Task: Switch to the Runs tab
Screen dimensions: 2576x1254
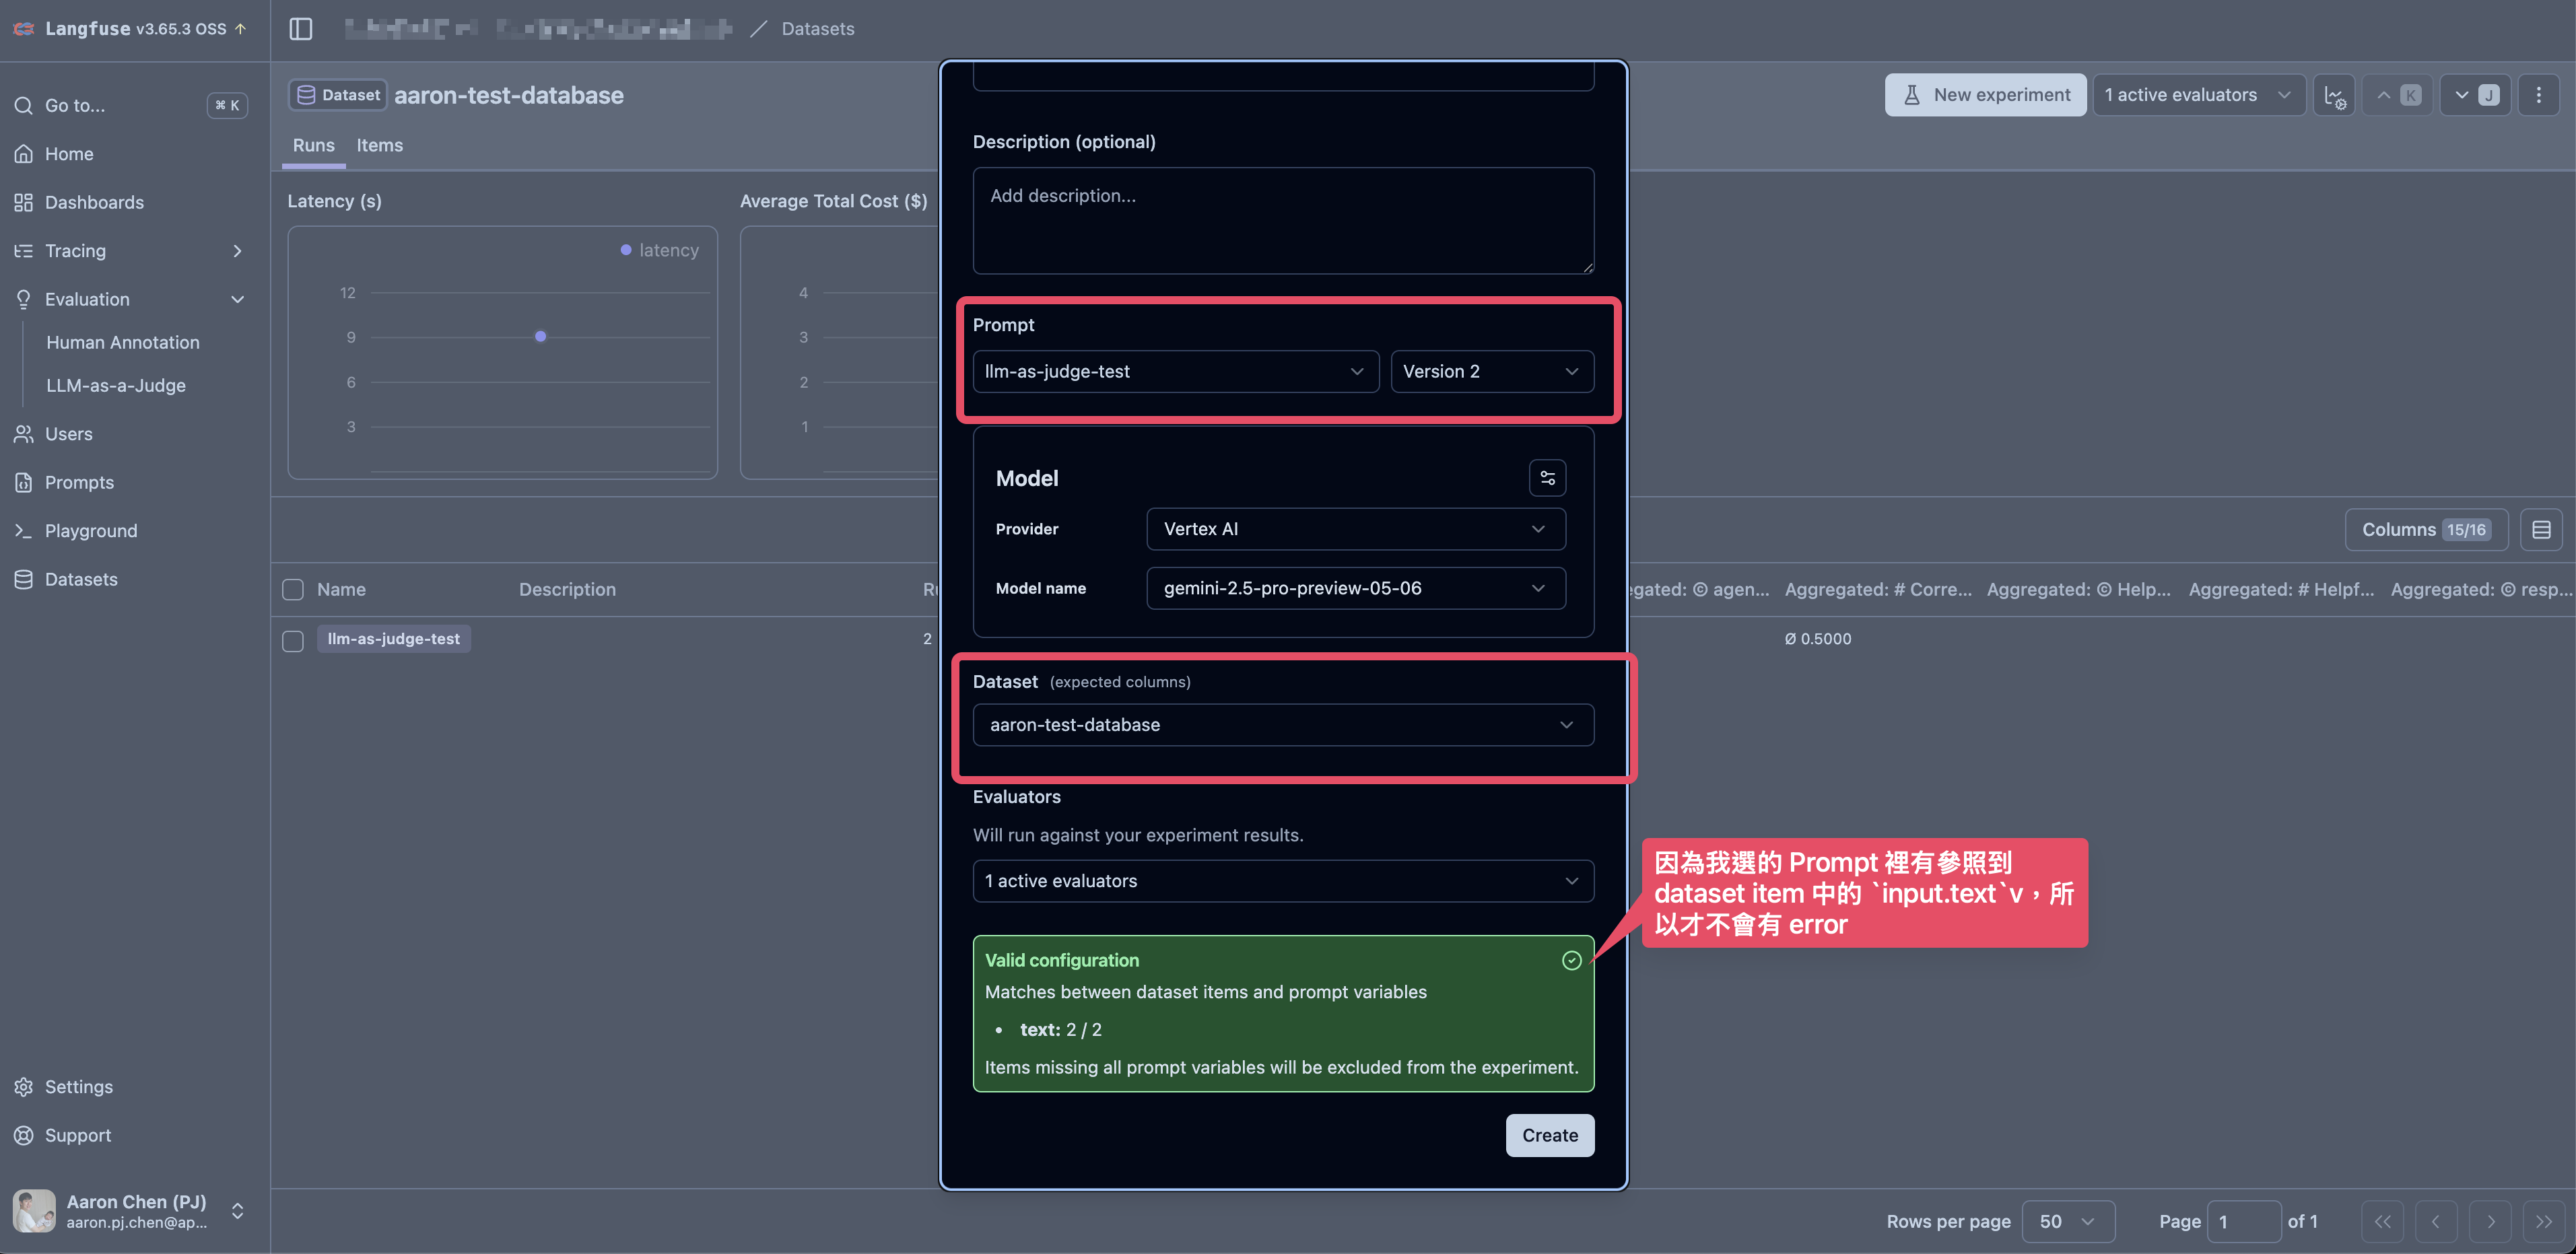Action: [x=313, y=146]
